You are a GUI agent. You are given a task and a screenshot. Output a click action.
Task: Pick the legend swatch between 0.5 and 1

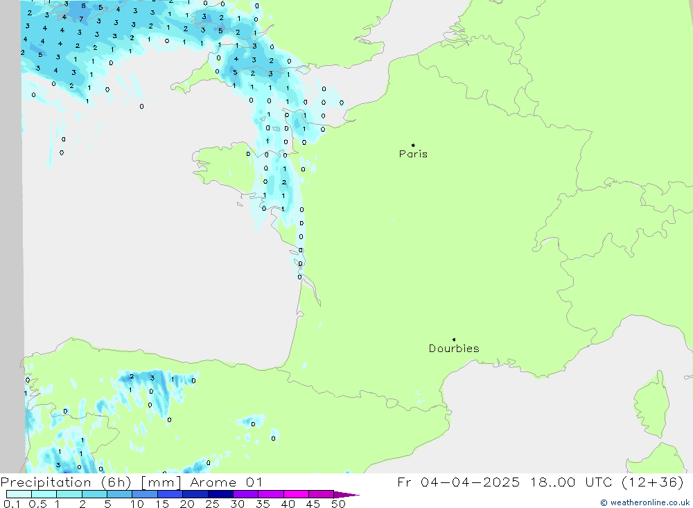[x=44, y=494]
